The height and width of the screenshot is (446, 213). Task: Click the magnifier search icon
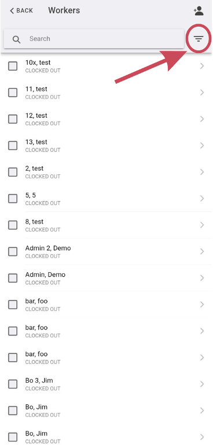(16, 39)
